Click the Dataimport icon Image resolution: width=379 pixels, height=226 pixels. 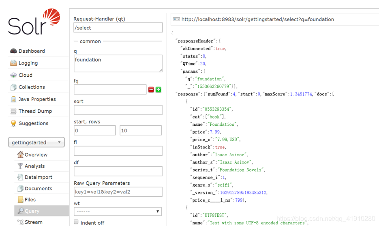click(21, 177)
